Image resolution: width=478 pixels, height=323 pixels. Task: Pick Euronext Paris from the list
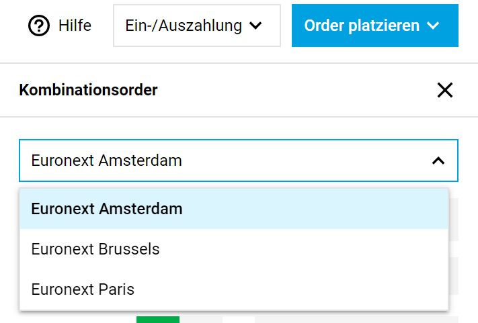tap(83, 289)
